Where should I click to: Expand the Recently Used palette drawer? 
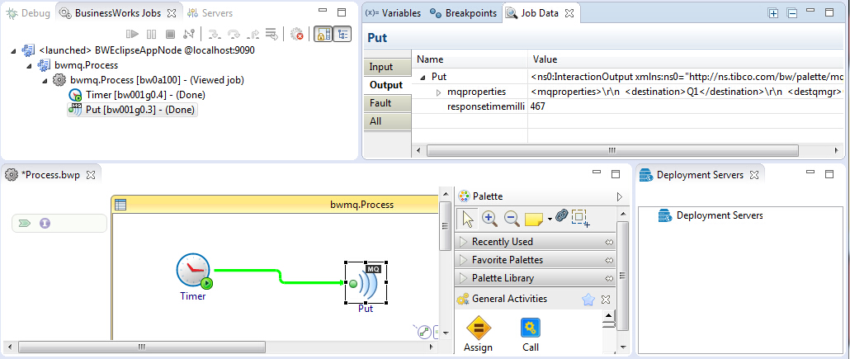tap(535, 242)
